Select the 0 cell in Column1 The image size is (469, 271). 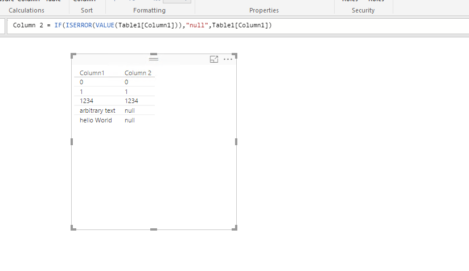tap(81, 82)
